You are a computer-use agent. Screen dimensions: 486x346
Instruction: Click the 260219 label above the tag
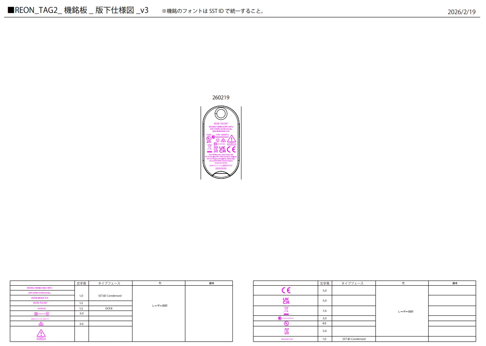[x=221, y=98]
